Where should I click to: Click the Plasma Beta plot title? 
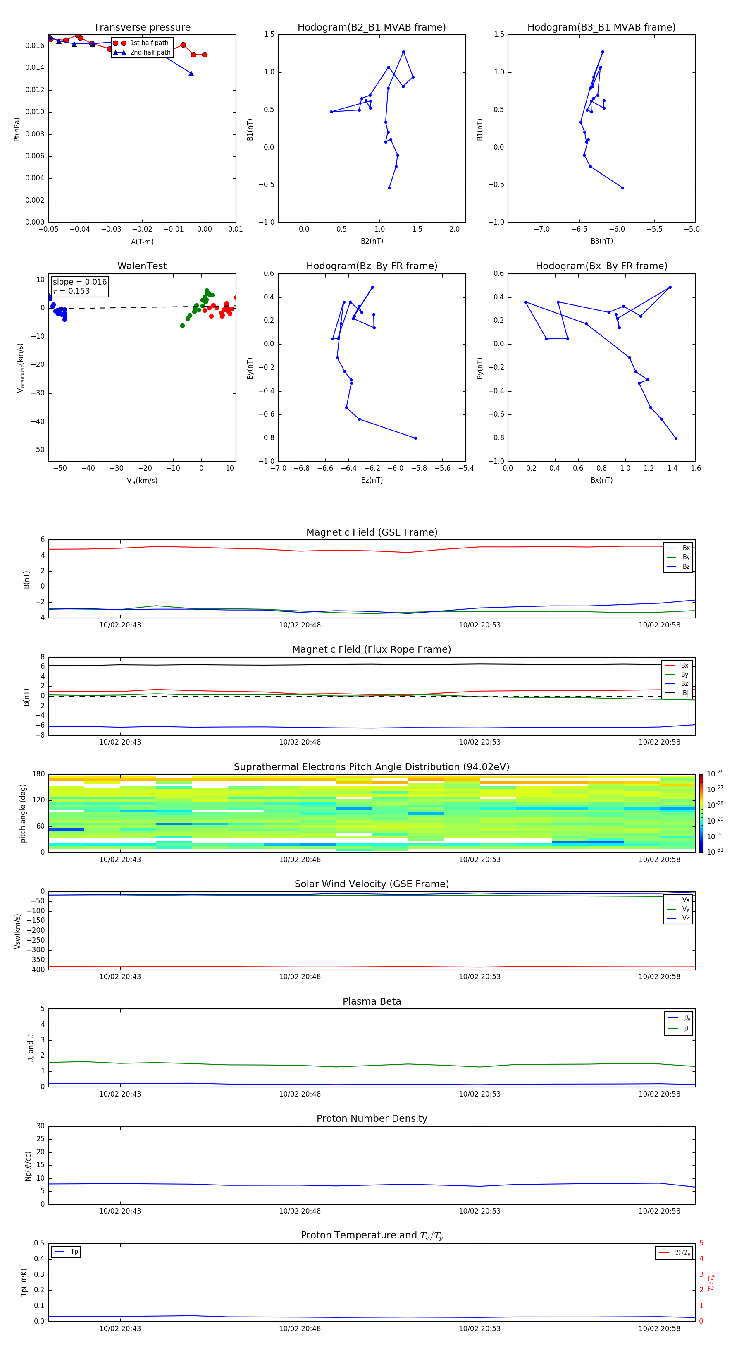(372, 1001)
